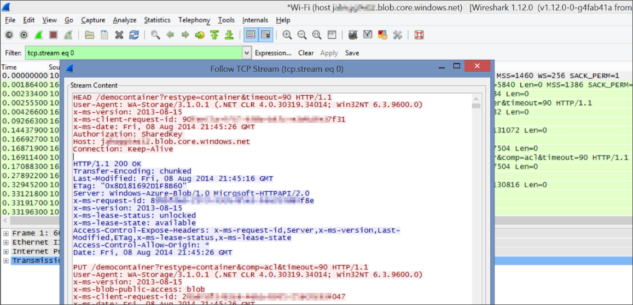633x305 pixels.
Task: Zoom out the packet text
Action: (x=302, y=35)
